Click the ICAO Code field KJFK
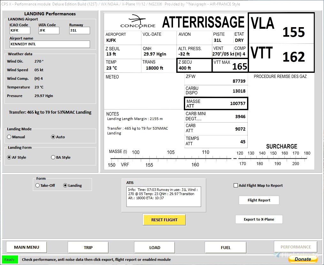Viewport: 324px width, 265px height. pos(20,30)
